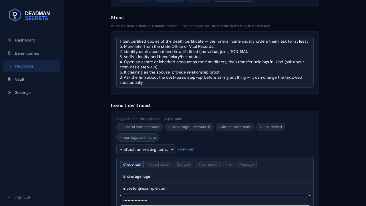Add the suggested vital record chip
This screenshot has height=206, width=366.
coord(271,127)
